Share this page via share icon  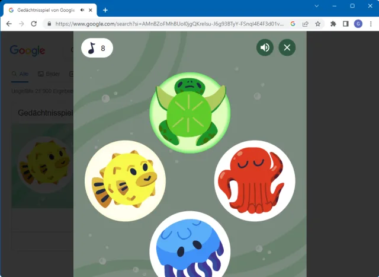pyautogui.click(x=306, y=24)
